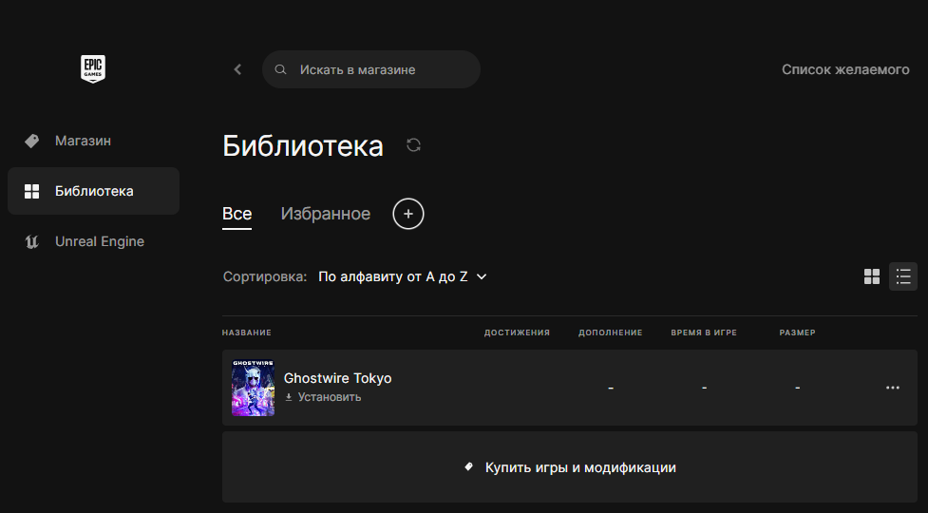Open the Библиотека section in sidebar
Screen dimensions: 928x513
click(x=93, y=191)
